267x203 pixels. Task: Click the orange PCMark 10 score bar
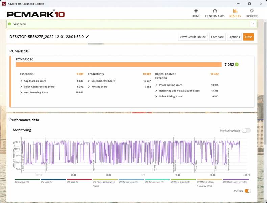(119, 65)
